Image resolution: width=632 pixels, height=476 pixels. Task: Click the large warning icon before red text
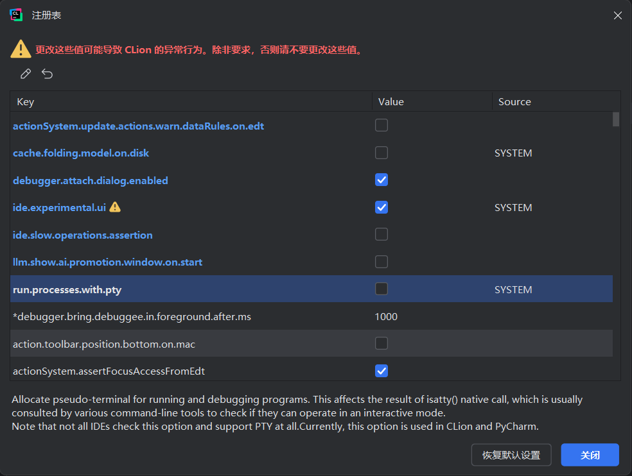coord(21,49)
